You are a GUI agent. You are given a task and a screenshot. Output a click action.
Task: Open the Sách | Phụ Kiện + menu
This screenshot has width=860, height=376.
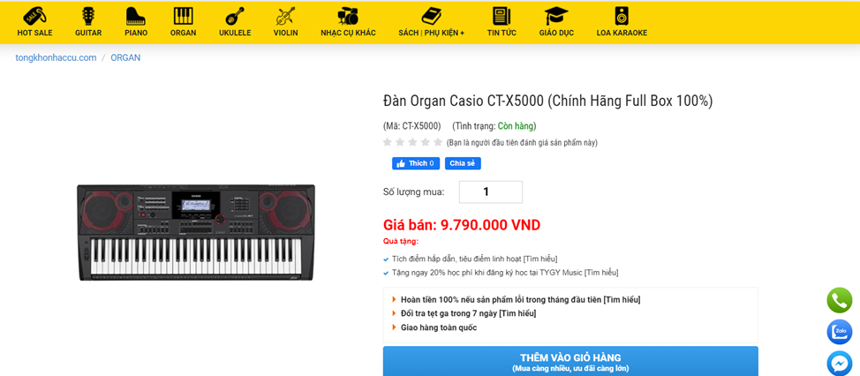click(x=431, y=33)
